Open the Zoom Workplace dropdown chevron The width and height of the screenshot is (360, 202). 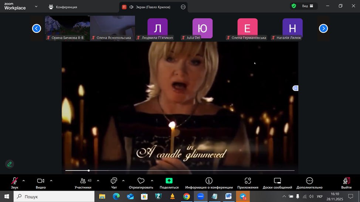coord(36,7)
